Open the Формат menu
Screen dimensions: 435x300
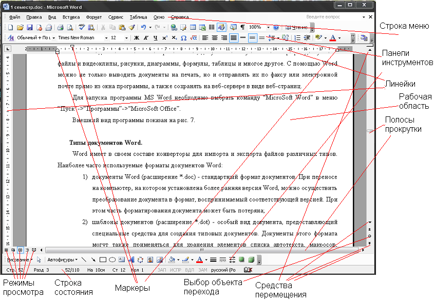(x=94, y=17)
